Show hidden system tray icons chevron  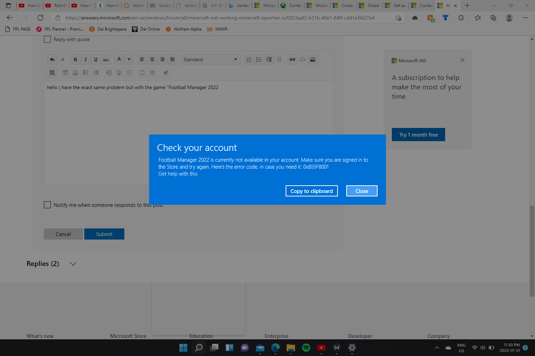click(437, 348)
